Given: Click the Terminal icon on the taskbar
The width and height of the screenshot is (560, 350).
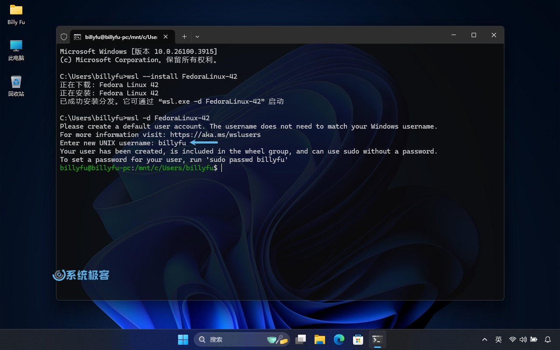Looking at the screenshot, I should pos(378,339).
